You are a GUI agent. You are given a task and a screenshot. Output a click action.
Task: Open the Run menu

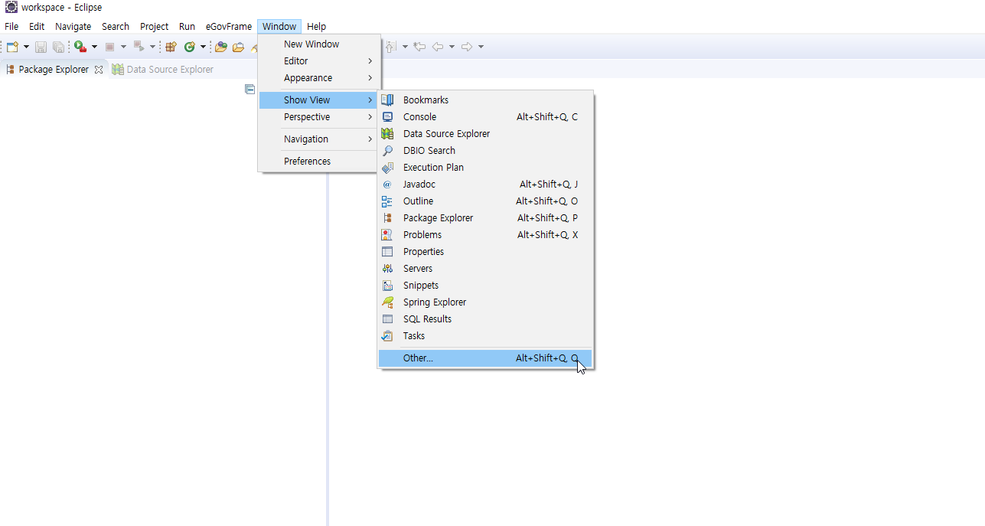187,26
